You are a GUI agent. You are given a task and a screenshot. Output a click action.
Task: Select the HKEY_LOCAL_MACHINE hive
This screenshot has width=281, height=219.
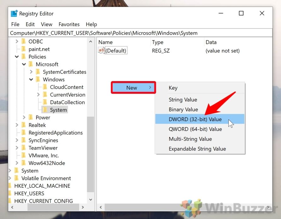coord(42,186)
